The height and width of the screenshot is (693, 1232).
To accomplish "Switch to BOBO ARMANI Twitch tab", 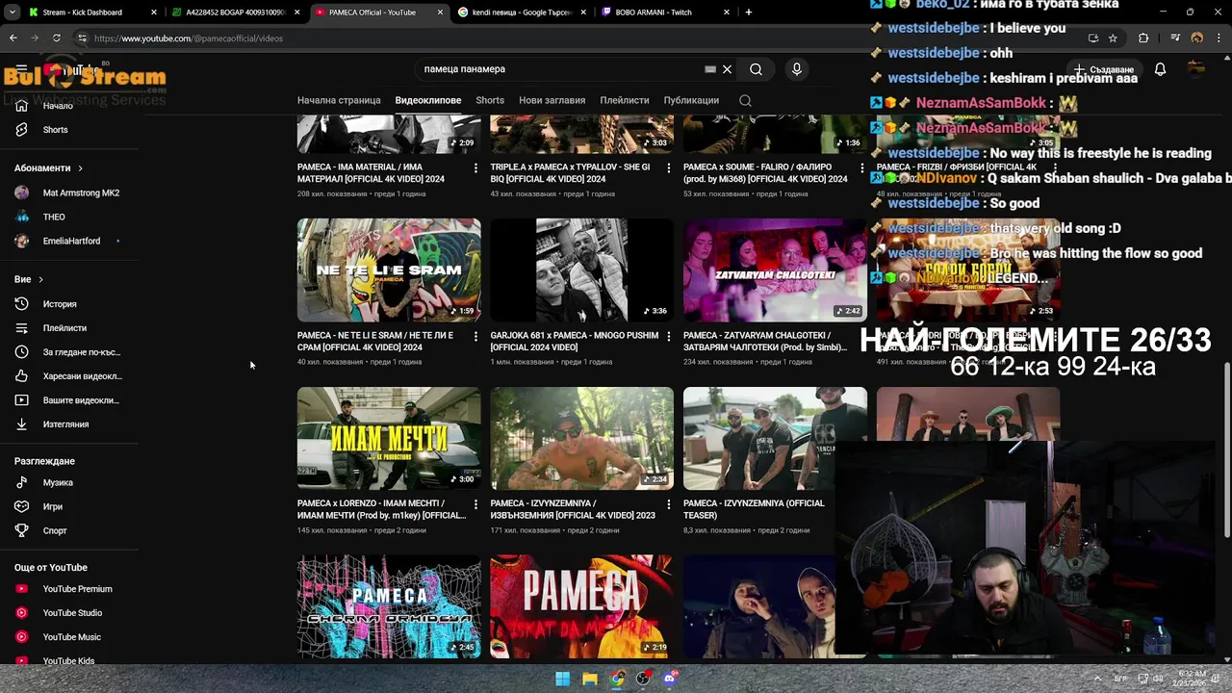I will 664,13.
